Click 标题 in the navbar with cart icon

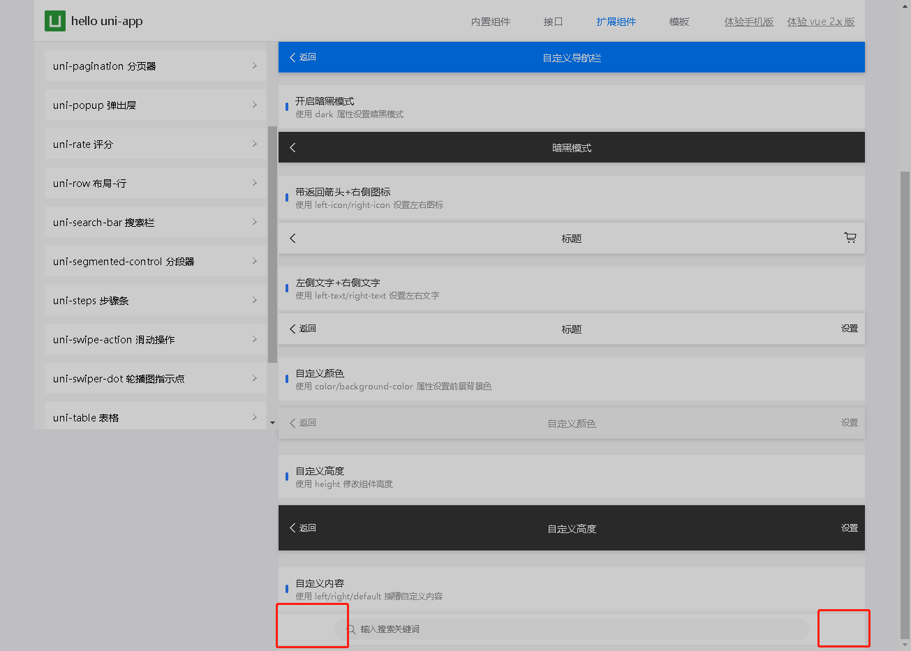pyautogui.click(x=572, y=239)
